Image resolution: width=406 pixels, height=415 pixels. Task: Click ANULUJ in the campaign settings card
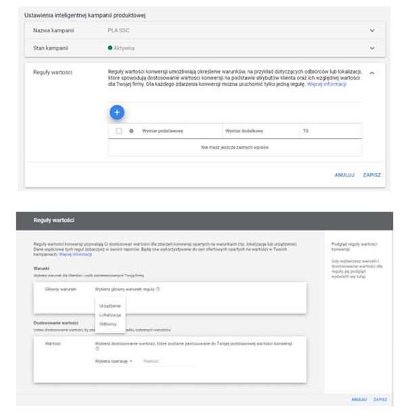click(x=344, y=174)
